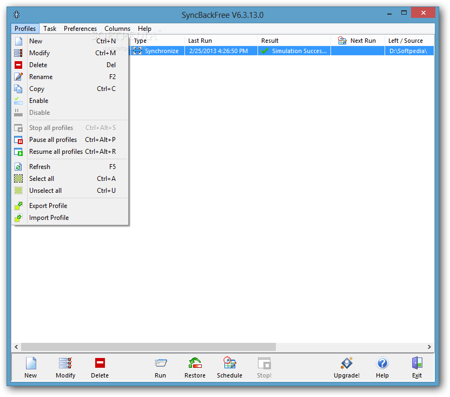Click the Exit toolbar button

tap(417, 367)
